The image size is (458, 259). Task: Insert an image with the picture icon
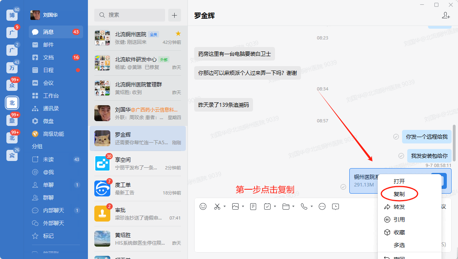tap(235, 206)
